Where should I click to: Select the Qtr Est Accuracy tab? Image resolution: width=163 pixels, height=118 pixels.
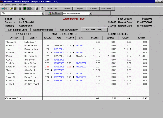(x=94, y=29)
